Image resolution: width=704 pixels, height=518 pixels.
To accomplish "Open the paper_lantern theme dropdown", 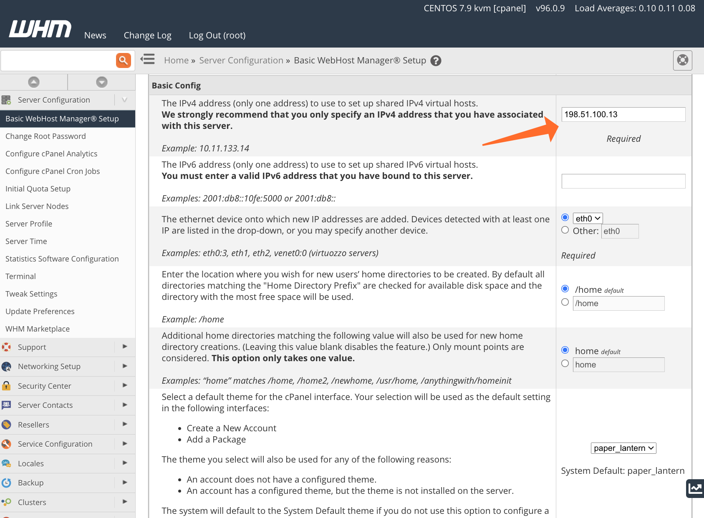I will tap(623, 448).
